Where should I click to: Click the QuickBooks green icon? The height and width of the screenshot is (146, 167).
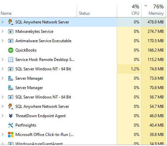[11, 50]
